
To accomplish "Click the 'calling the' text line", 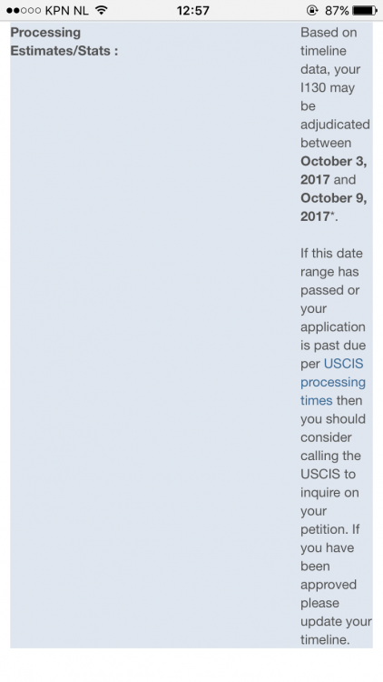I will pyautogui.click(x=330, y=456).
